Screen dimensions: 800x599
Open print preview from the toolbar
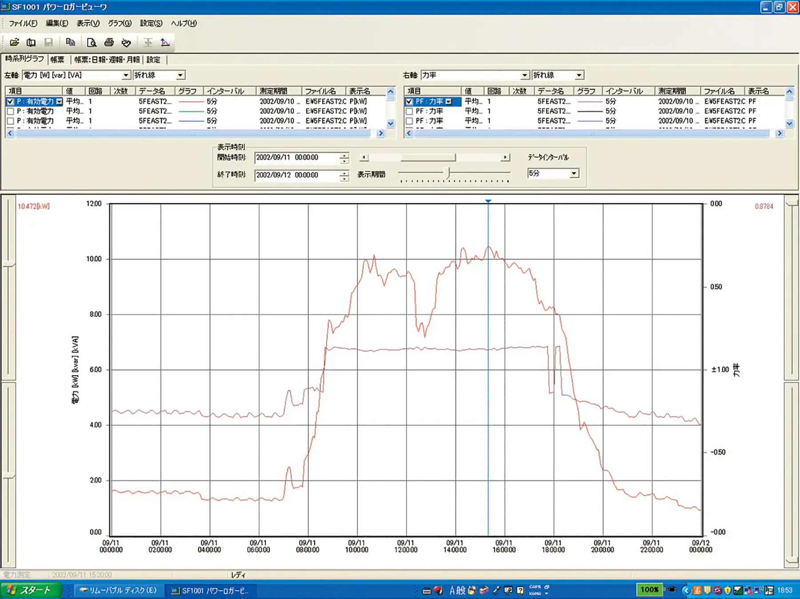click(x=92, y=42)
